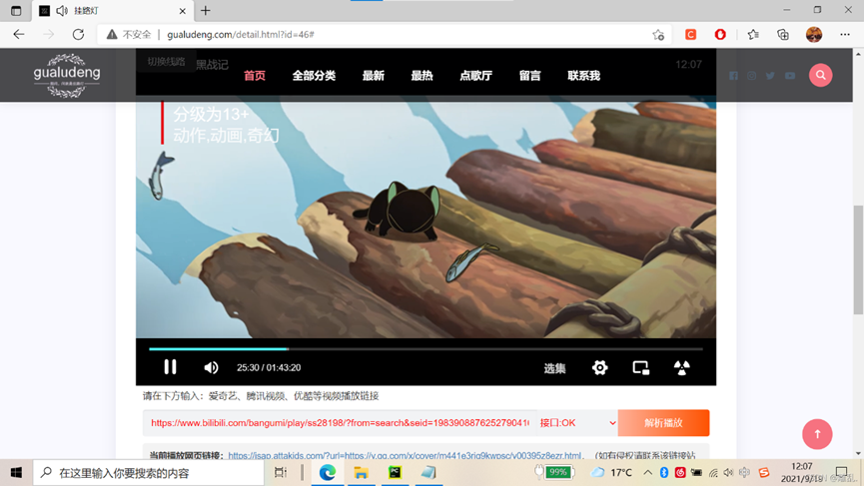Open the isap.attakids.com current playback link
This screenshot has width=864, height=486.
(405, 456)
